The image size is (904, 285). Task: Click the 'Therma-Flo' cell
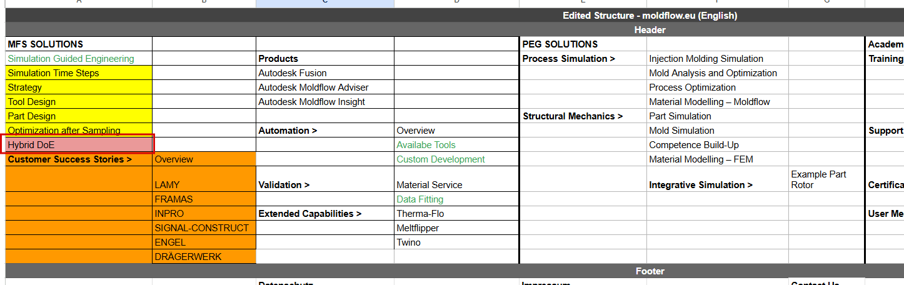coord(456,214)
